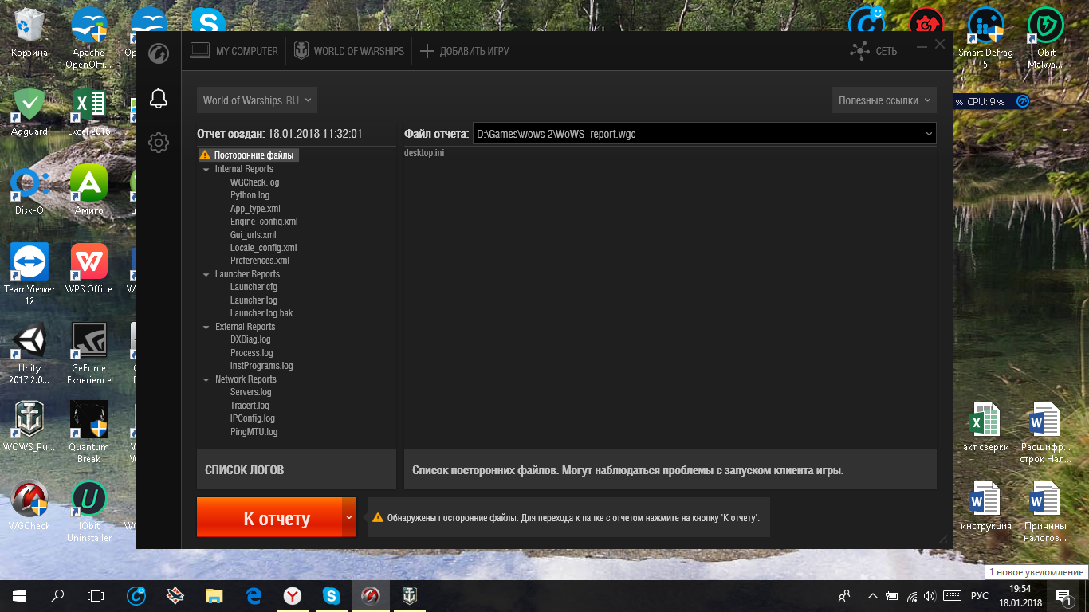The width and height of the screenshot is (1089, 612).
Task: Select App_type.xml in the log list
Action: (x=255, y=209)
